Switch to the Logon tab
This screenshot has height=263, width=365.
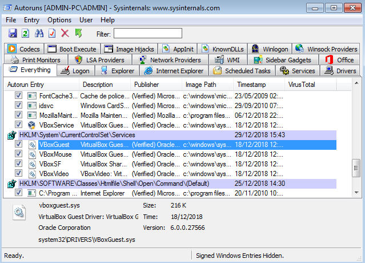pos(76,71)
